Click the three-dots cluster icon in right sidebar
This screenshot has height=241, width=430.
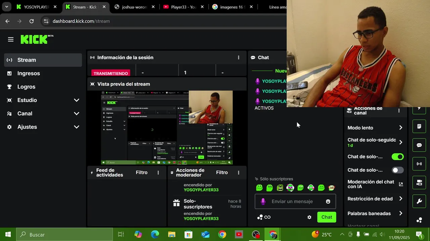click(x=419, y=220)
